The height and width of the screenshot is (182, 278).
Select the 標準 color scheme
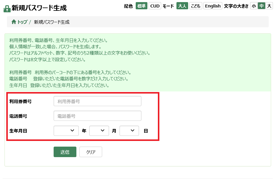[x=141, y=6]
